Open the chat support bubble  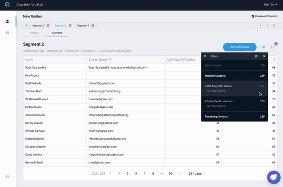click(274, 177)
